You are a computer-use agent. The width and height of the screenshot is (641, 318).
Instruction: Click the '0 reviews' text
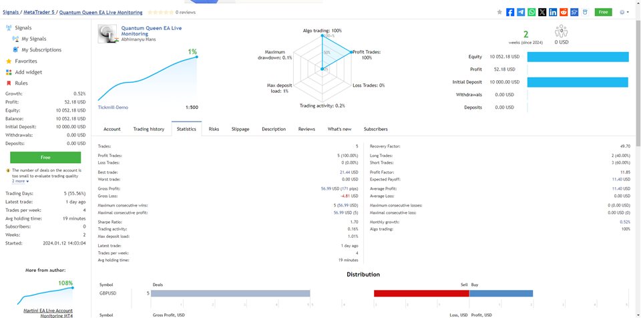coord(186,12)
